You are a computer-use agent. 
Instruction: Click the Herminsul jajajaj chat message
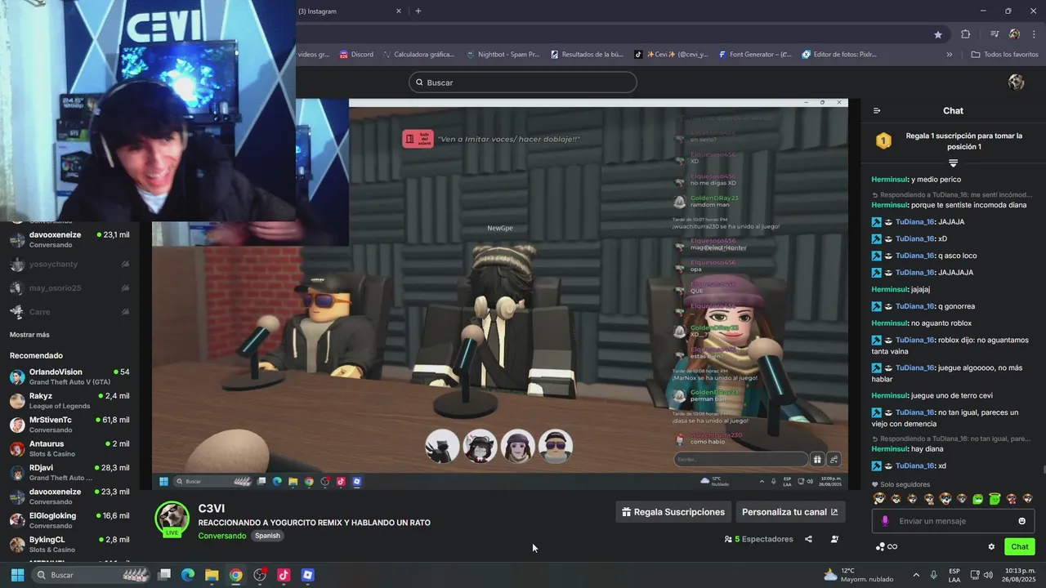click(901, 289)
